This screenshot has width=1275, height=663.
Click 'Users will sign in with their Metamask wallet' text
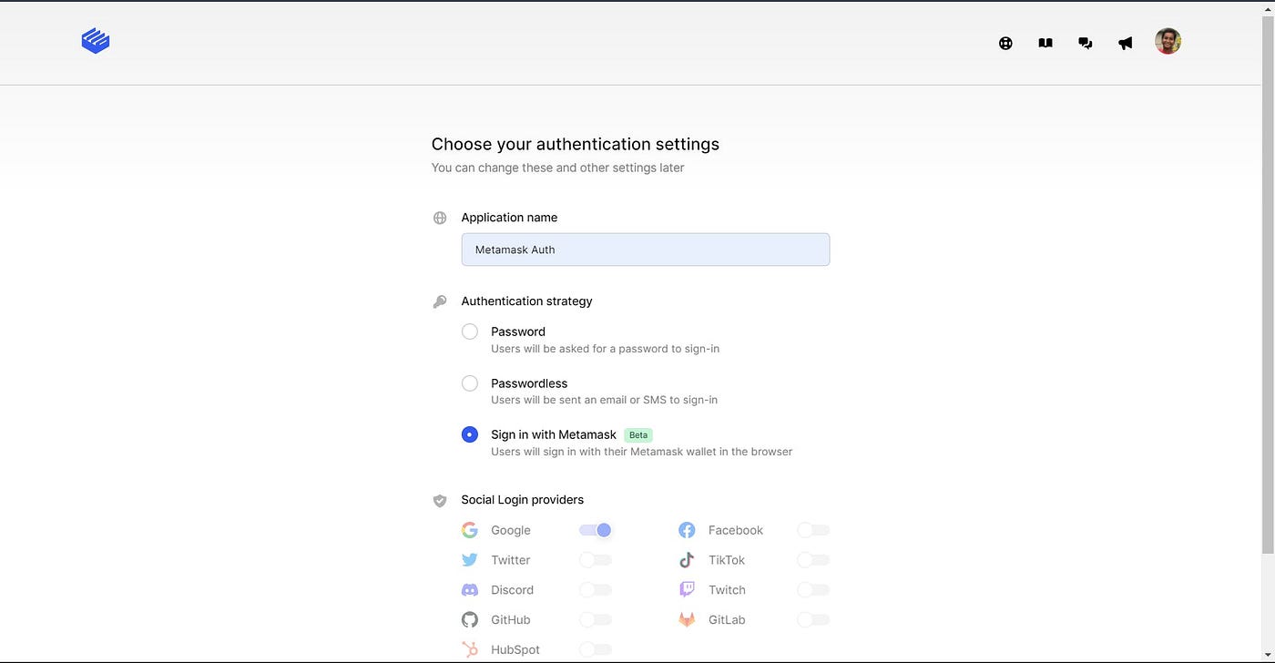click(x=642, y=452)
